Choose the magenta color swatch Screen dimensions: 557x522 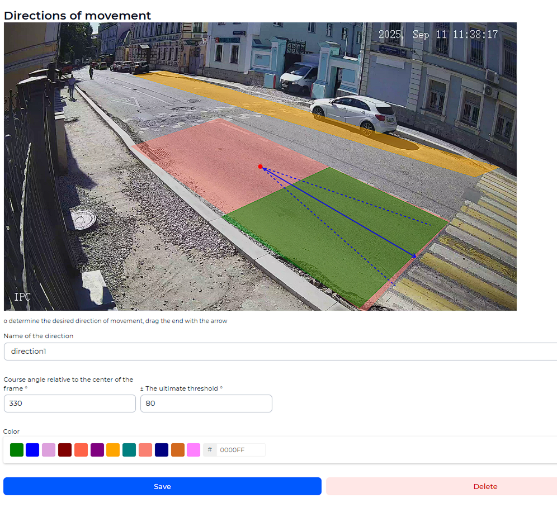193,449
